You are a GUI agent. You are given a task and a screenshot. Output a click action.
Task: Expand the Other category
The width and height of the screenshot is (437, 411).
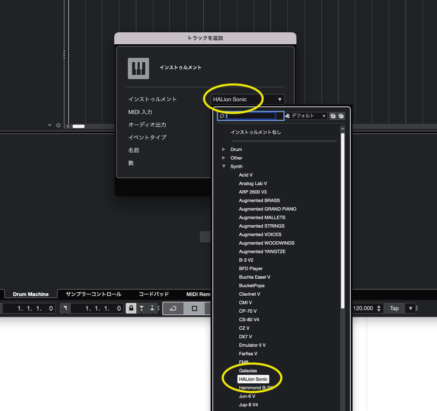223,158
